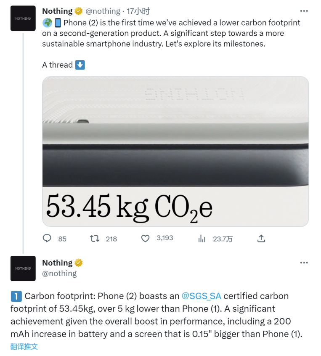Click the @nothing handle under second tweet
The image size is (321, 356).
click(59, 274)
